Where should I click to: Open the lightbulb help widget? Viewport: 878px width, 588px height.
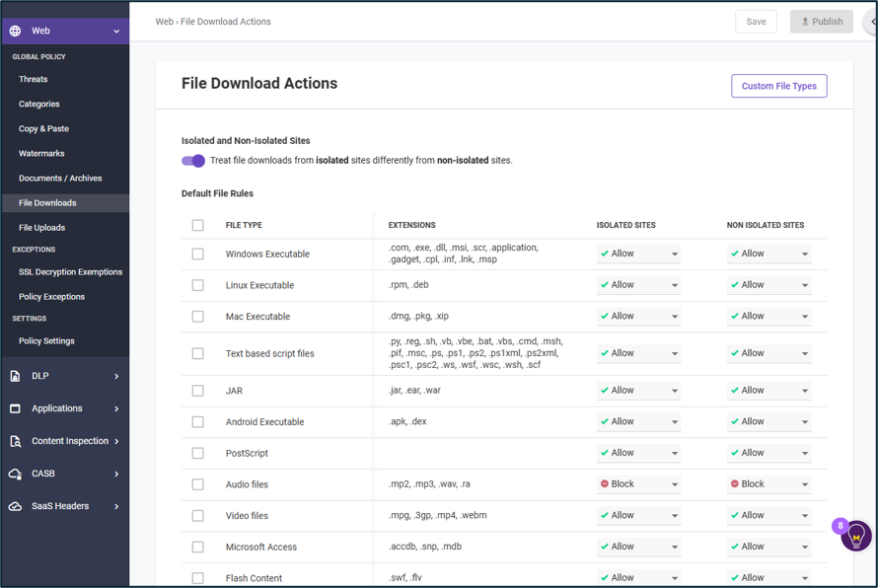(x=855, y=536)
